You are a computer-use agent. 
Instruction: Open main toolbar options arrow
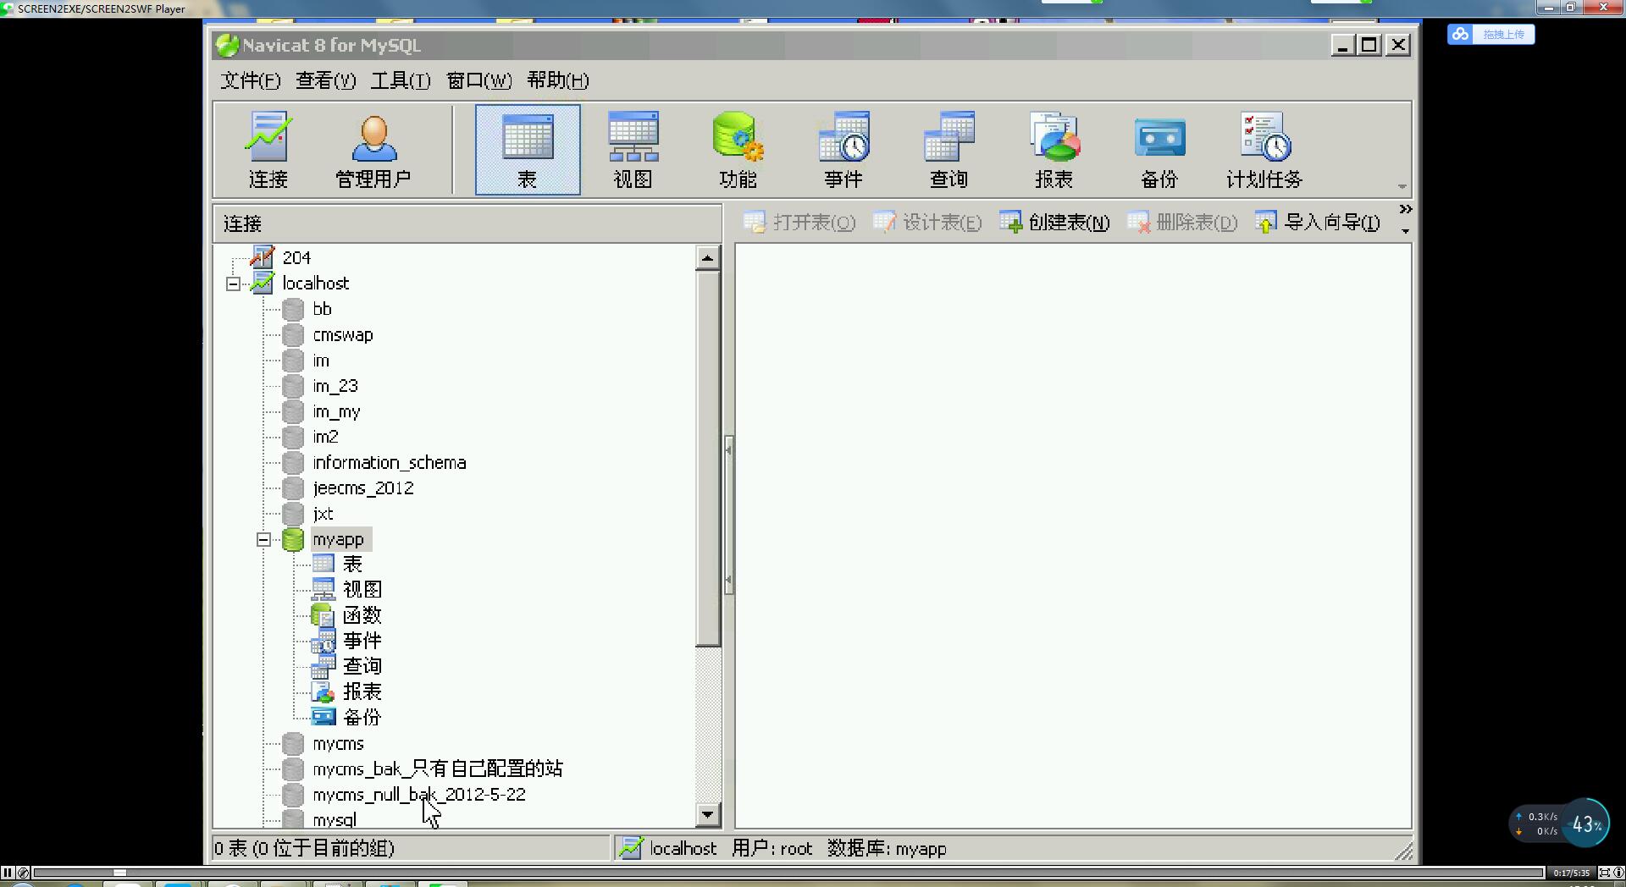point(1402,186)
